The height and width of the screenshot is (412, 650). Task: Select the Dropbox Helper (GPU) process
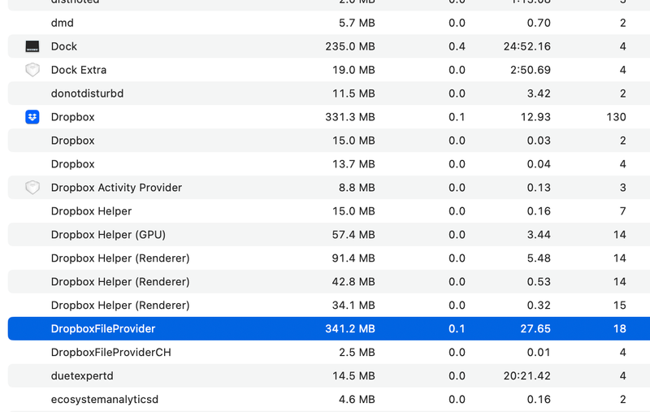click(329, 235)
